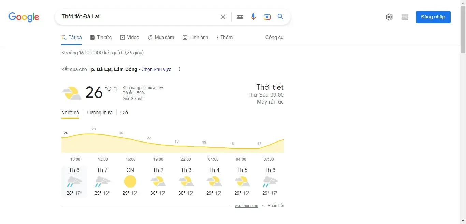Start voice search with the microphone icon
This screenshot has height=224, width=466.
253,16
